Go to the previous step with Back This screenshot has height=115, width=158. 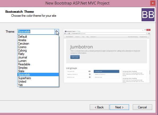tap(99, 107)
